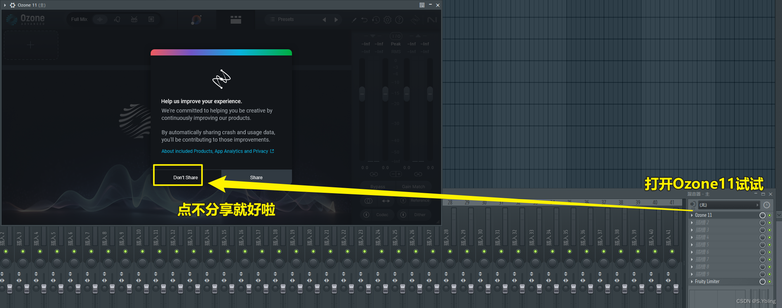Image resolution: width=782 pixels, height=308 pixels.
Task: Click the Fruity Limiter slot name
Action: coord(707,282)
